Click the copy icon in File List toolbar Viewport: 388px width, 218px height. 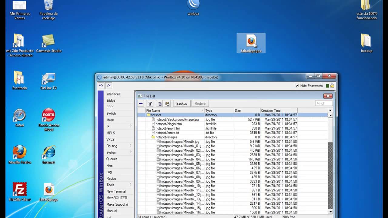(x=159, y=104)
